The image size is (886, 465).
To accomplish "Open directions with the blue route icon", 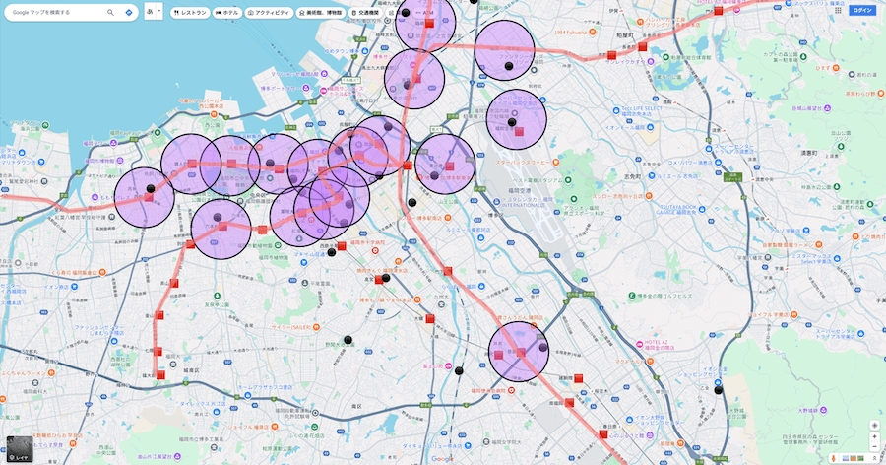I will click(129, 13).
